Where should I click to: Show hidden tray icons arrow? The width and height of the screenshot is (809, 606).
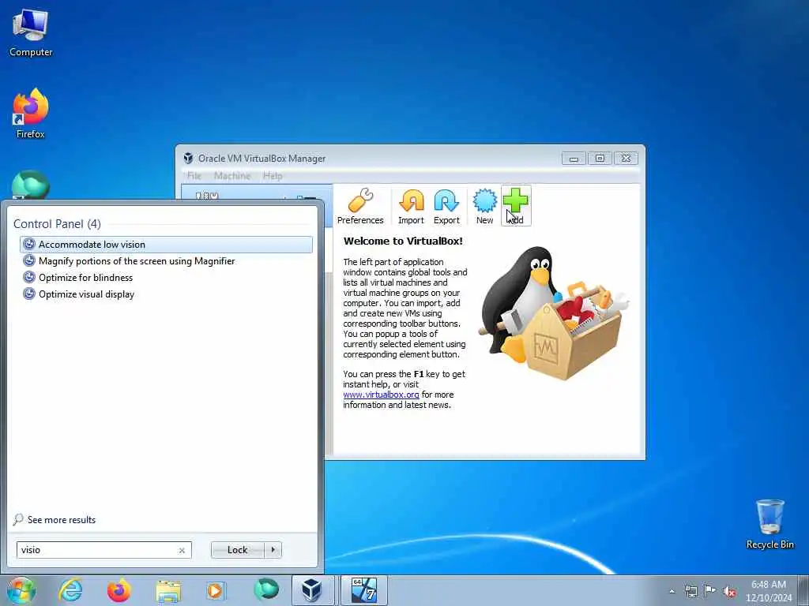coord(672,591)
